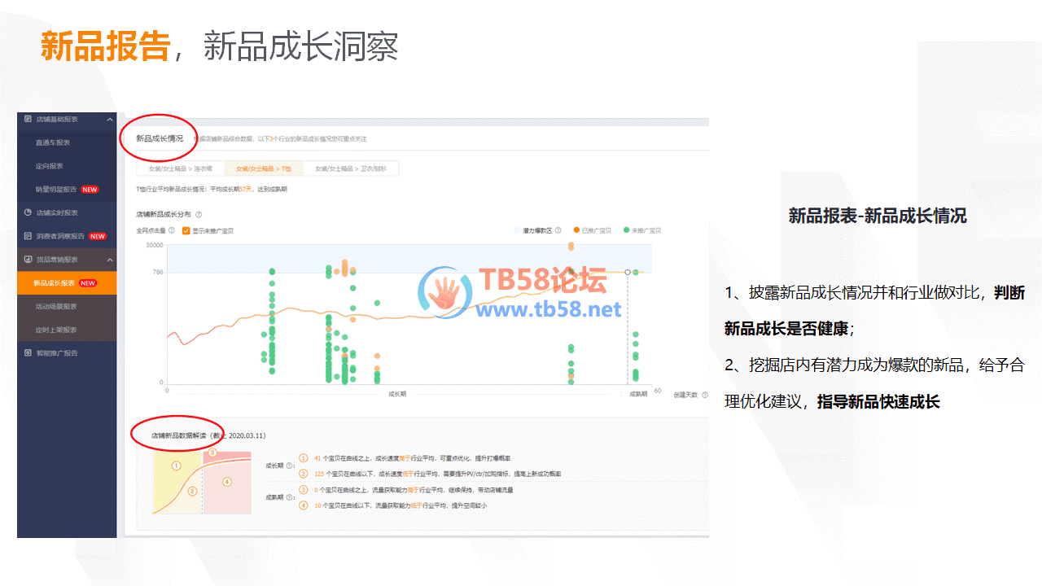
Task: Click the 30000 value on the chart's vertical axis
Action: [155, 244]
